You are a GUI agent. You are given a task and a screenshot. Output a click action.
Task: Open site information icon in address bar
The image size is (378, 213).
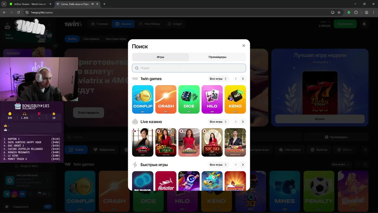coord(27,12)
